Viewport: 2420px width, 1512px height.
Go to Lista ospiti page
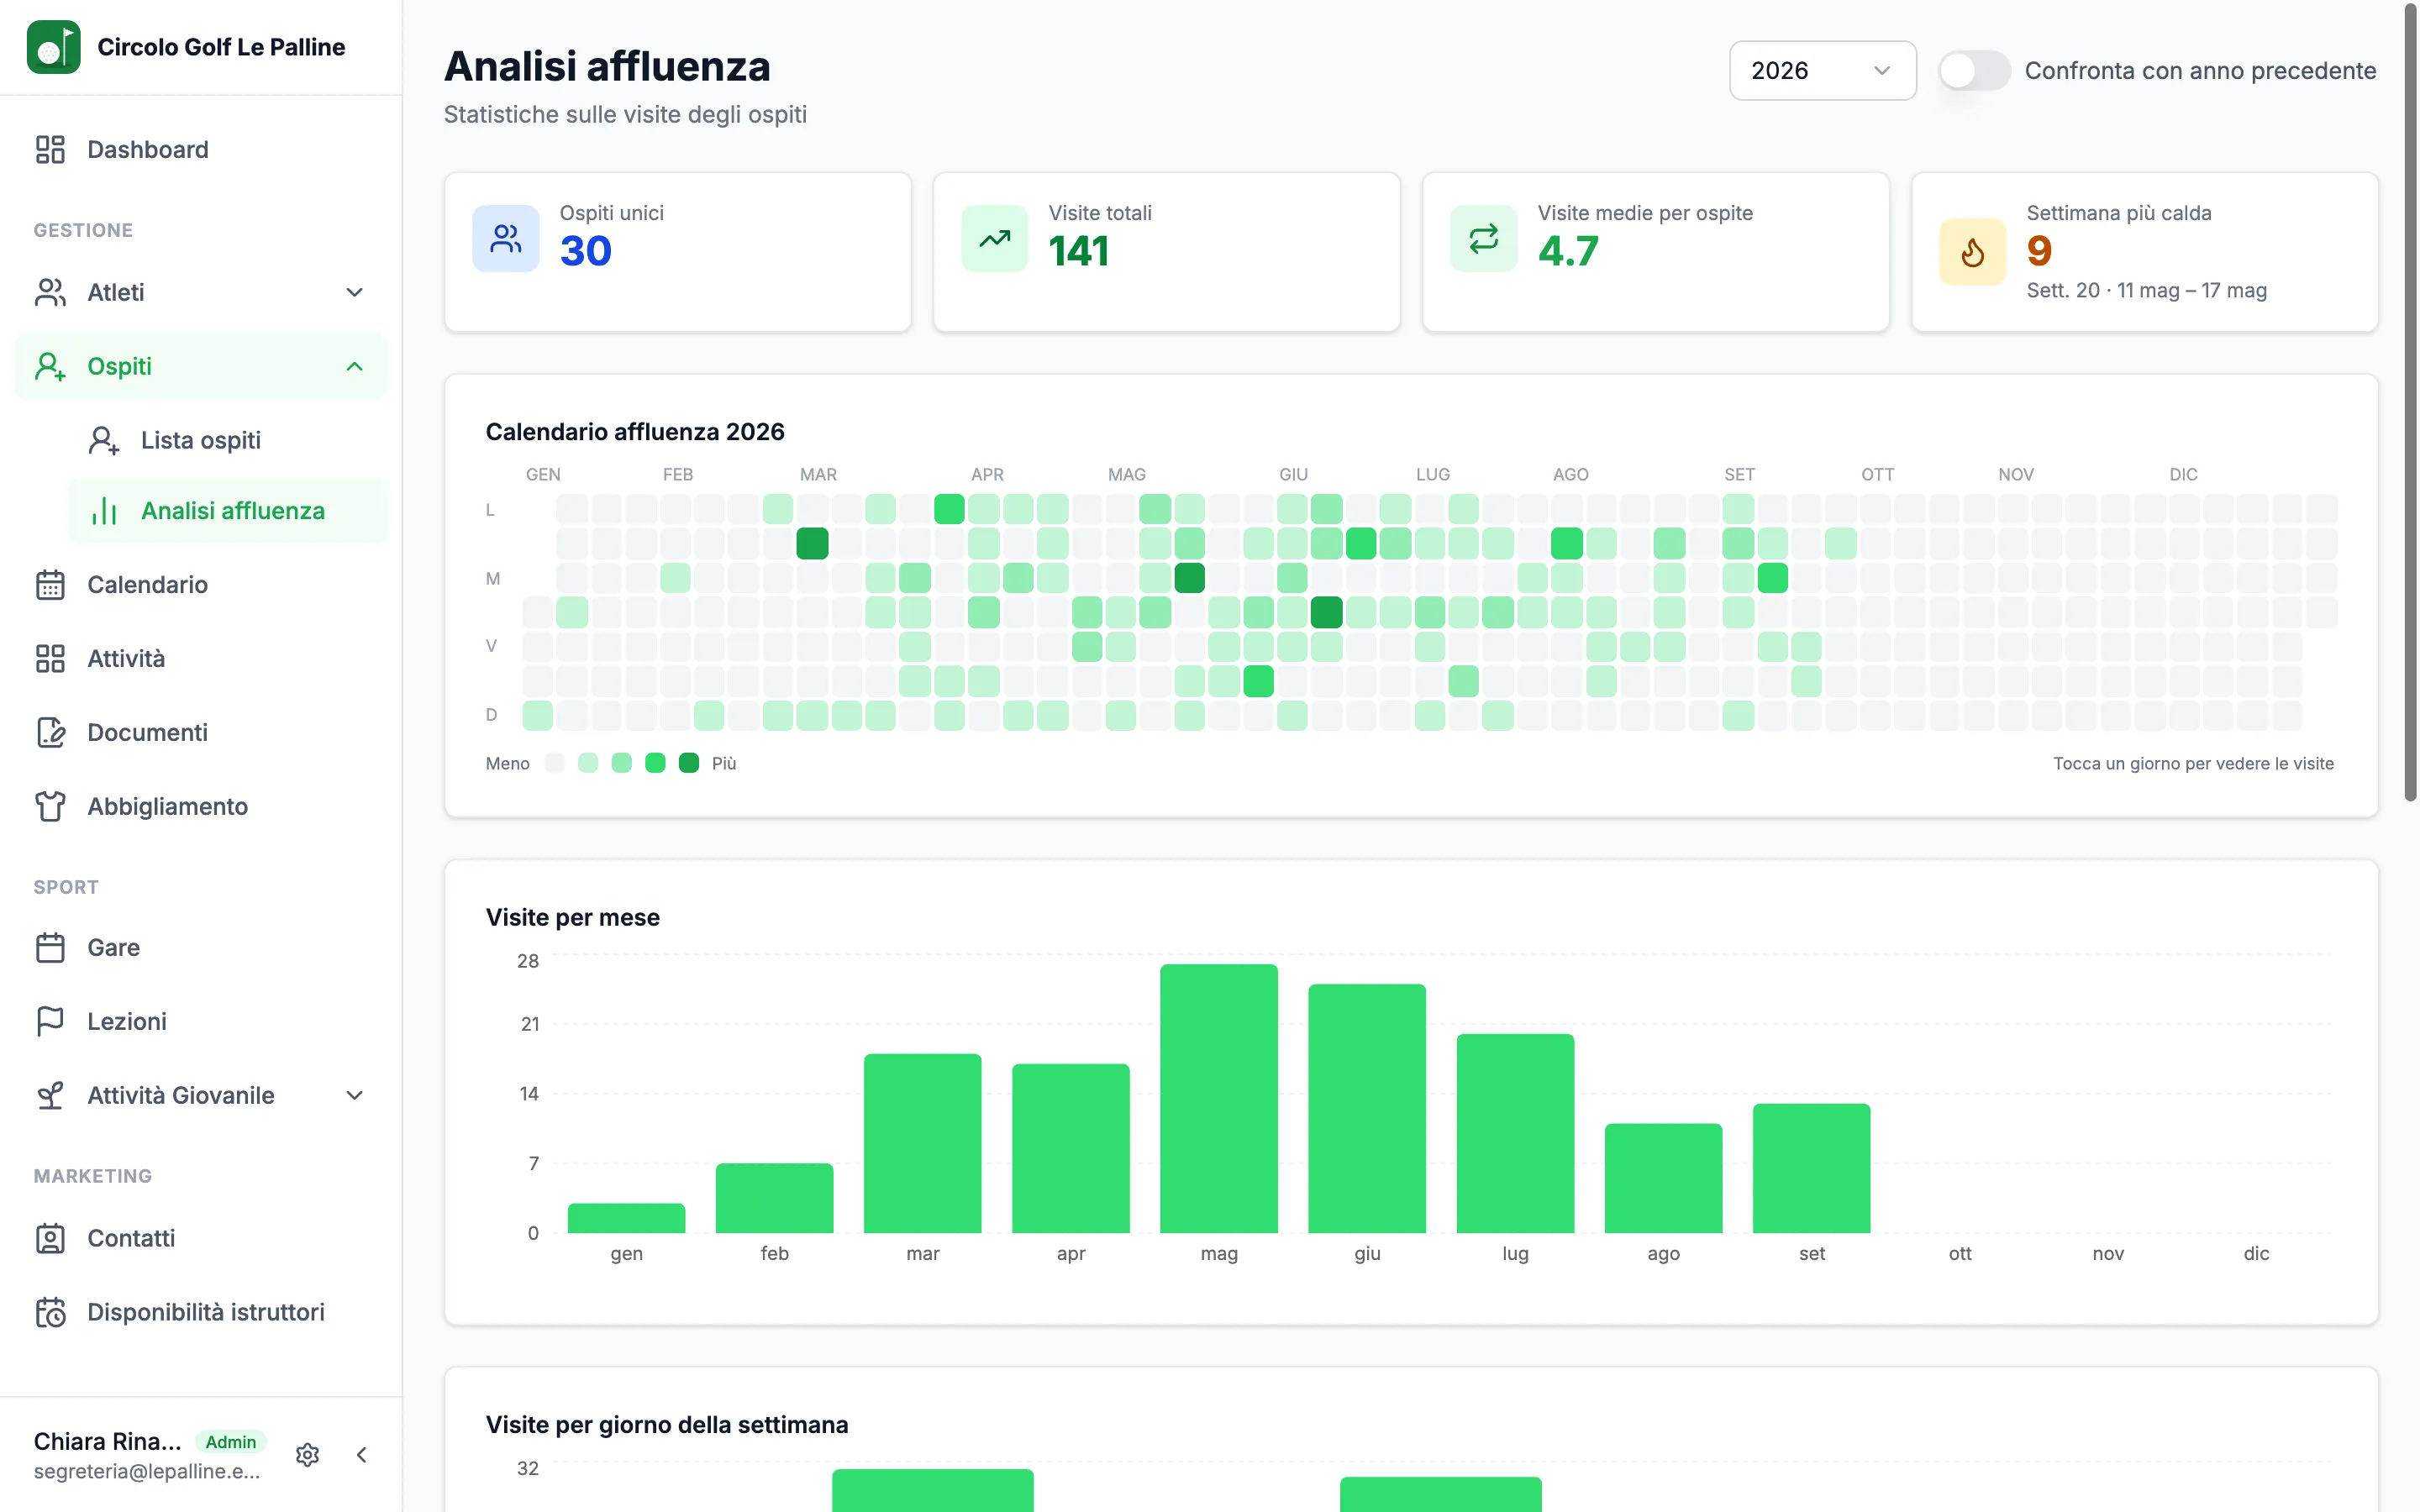coord(228,440)
